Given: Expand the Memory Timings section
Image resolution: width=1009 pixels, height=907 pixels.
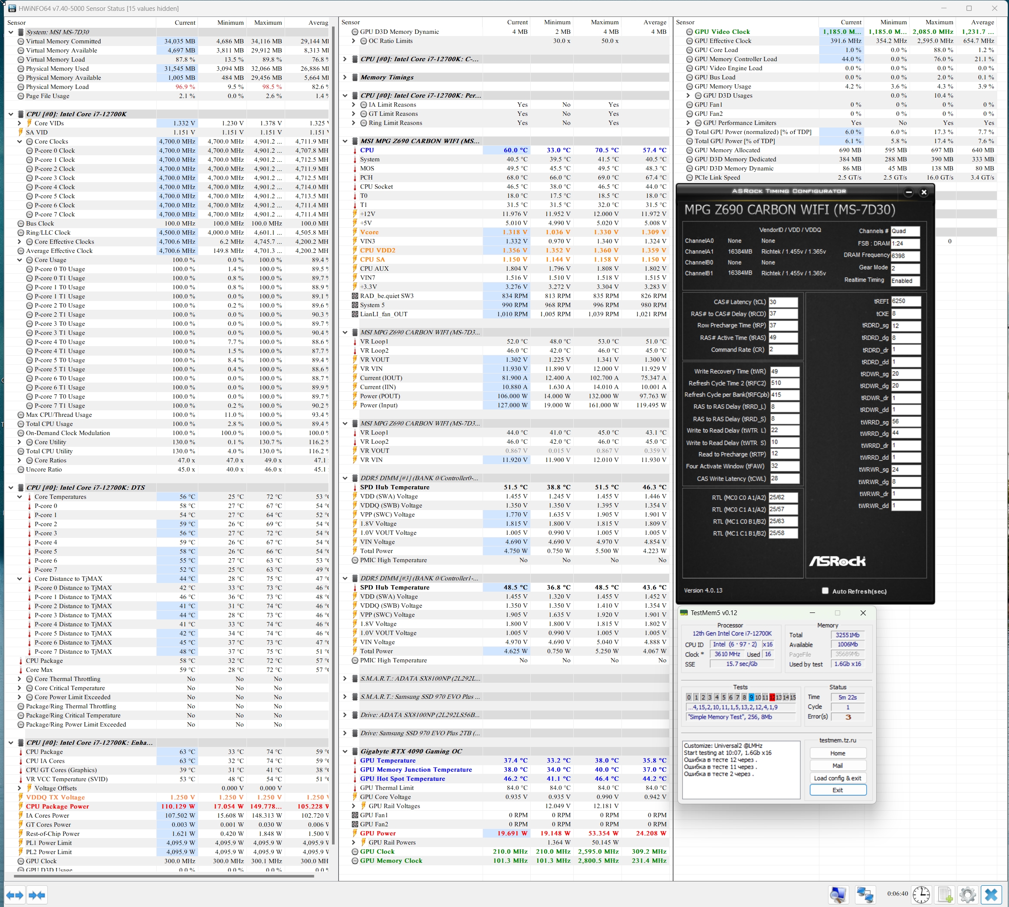Looking at the screenshot, I should pyautogui.click(x=345, y=77).
